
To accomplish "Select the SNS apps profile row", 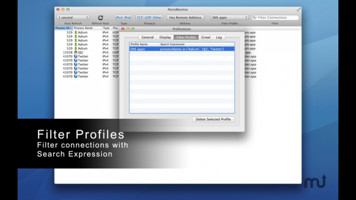I will click(182, 49).
